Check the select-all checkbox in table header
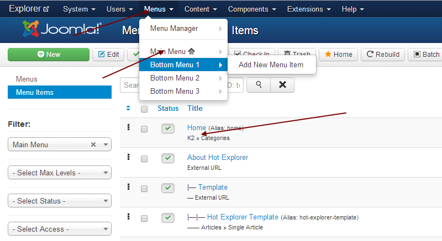The height and width of the screenshot is (241, 442). click(144, 109)
